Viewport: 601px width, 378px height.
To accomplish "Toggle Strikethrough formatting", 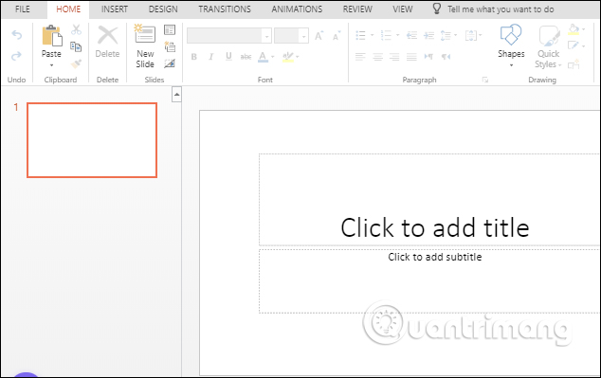I will pos(246,57).
